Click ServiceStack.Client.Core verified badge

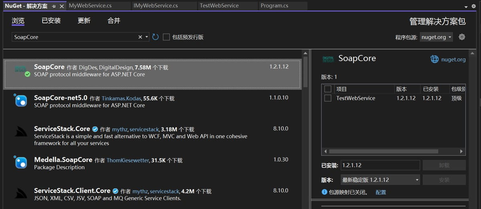(115, 191)
